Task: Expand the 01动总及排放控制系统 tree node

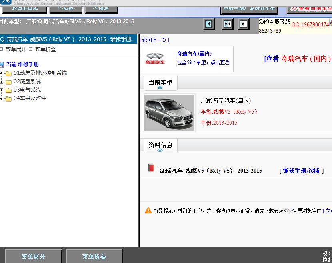Action: (x=2, y=74)
